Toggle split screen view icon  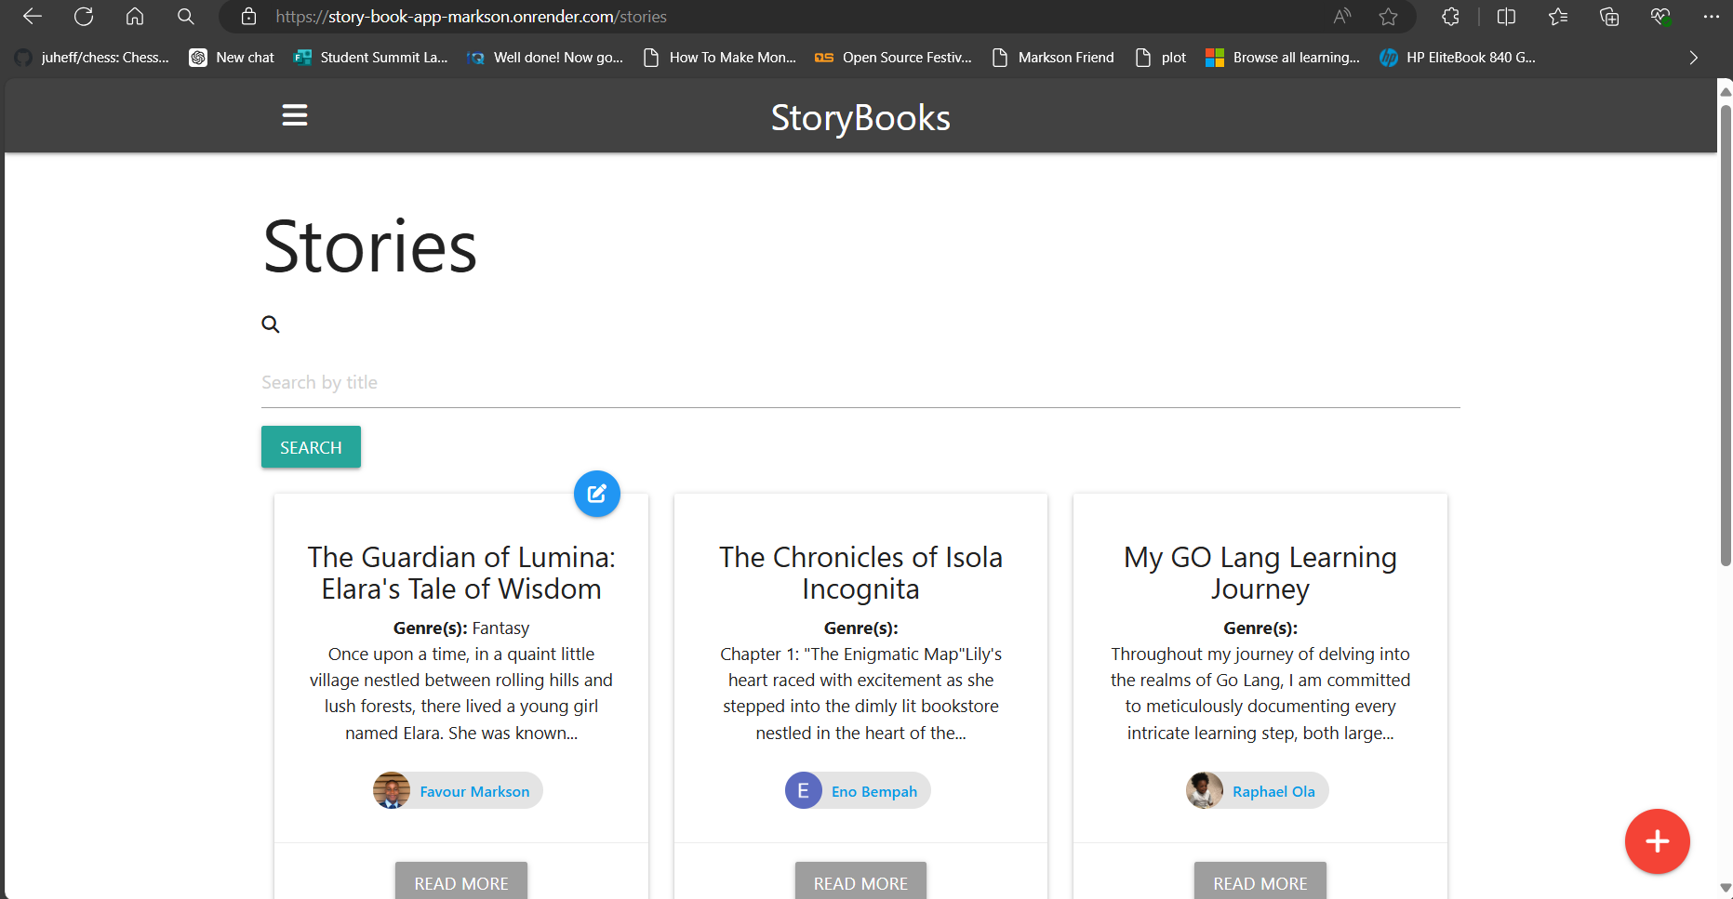click(x=1507, y=17)
